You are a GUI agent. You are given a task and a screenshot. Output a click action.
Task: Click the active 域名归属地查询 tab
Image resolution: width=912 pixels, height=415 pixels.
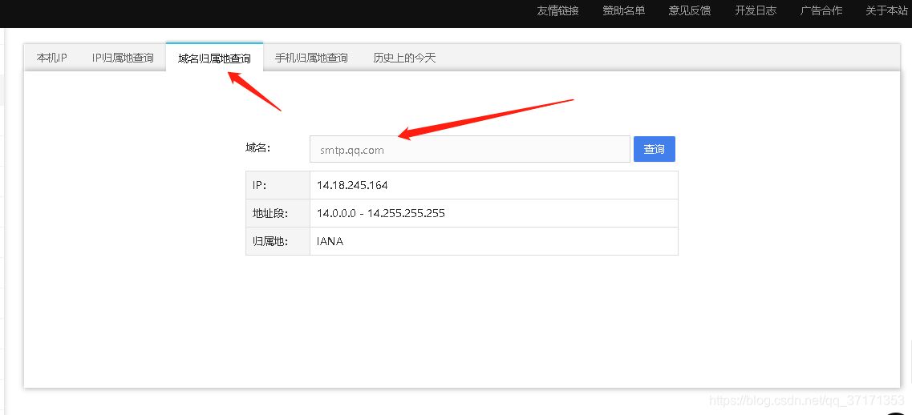pyautogui.click(x=214, y=58)
